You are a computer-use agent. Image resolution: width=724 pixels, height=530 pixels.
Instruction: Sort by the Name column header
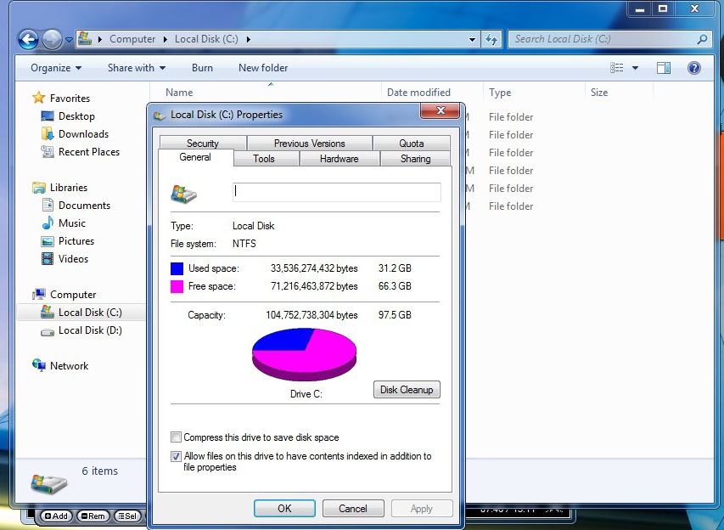tap(179, 93)
